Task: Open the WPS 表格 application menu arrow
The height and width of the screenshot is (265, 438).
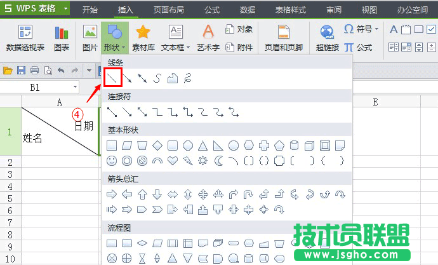Action: (65, 9)
